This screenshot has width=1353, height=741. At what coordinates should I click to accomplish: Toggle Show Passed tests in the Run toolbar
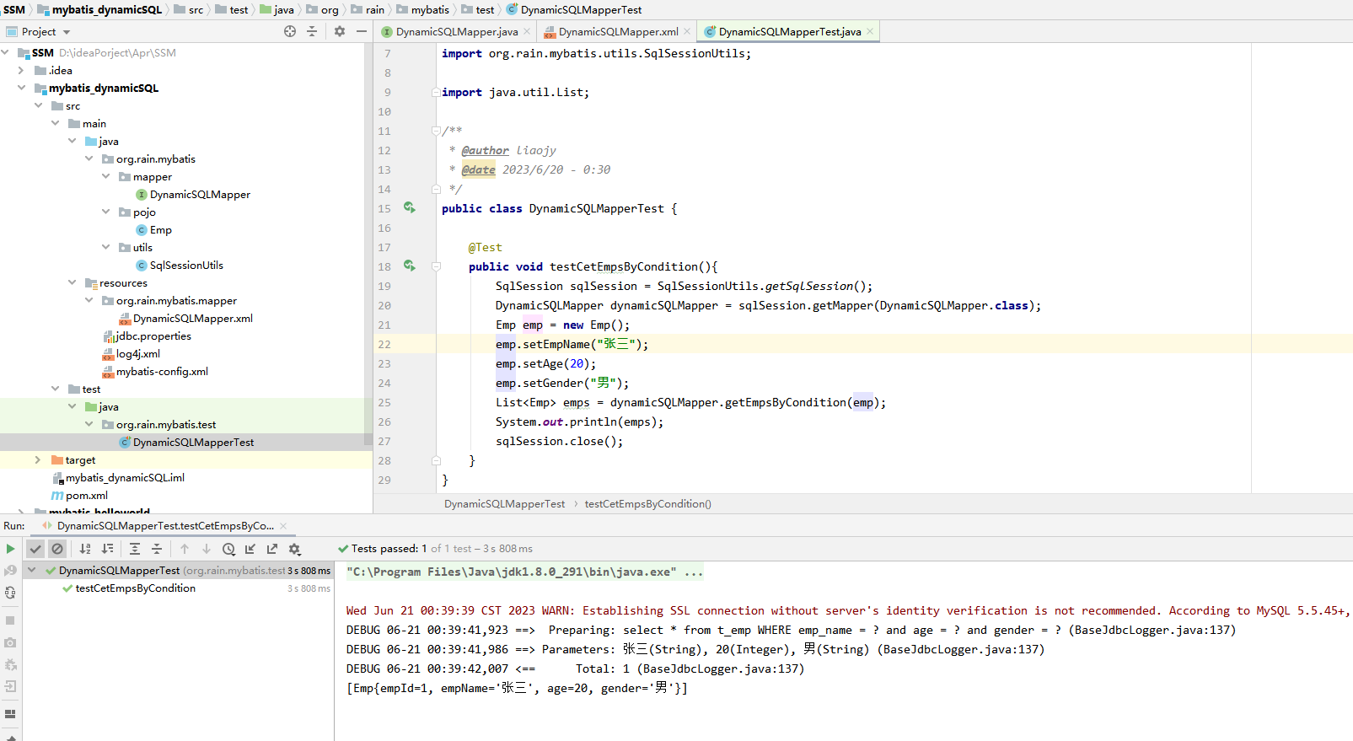coord(35,549)
